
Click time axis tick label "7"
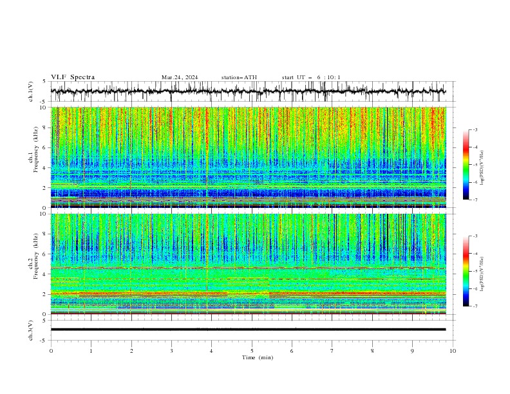click(x=332, y=351)
